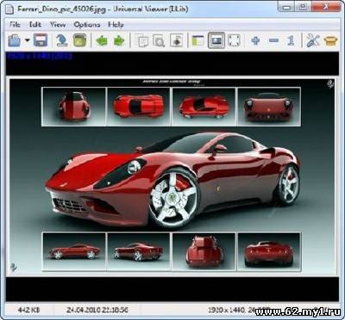Click the Find magnifier icon

[159, 40]
